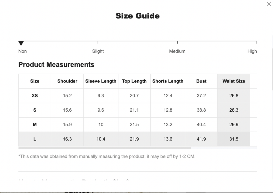Select the Top Length column header
This screenshot has width=273, height=193.
tap(134, 81)
